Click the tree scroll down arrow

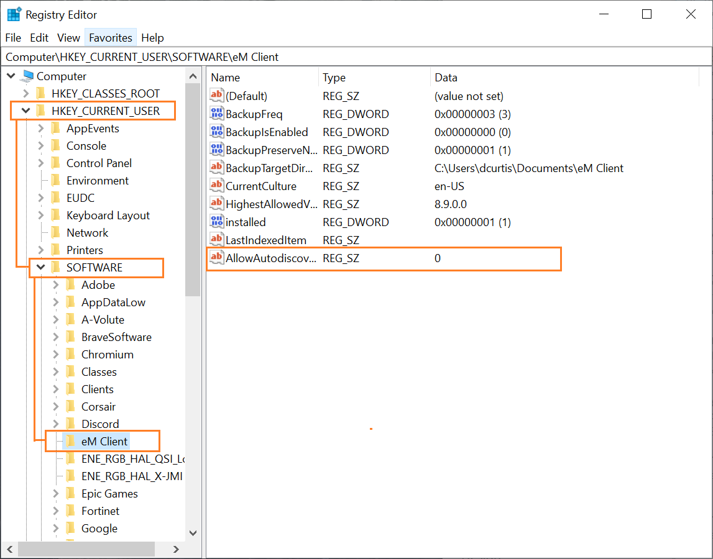(x=193, y=533)
